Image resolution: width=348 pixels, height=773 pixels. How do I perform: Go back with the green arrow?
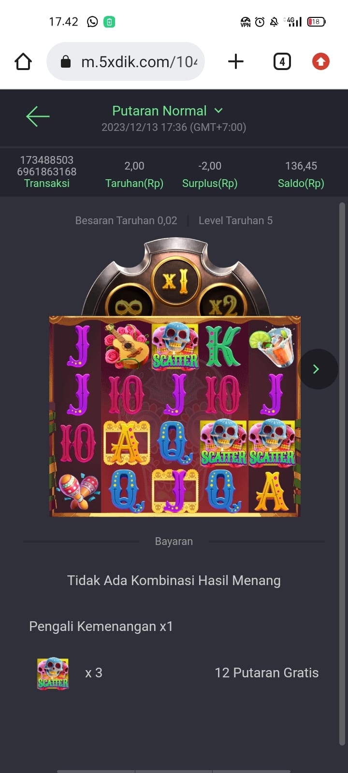point(38,116)
